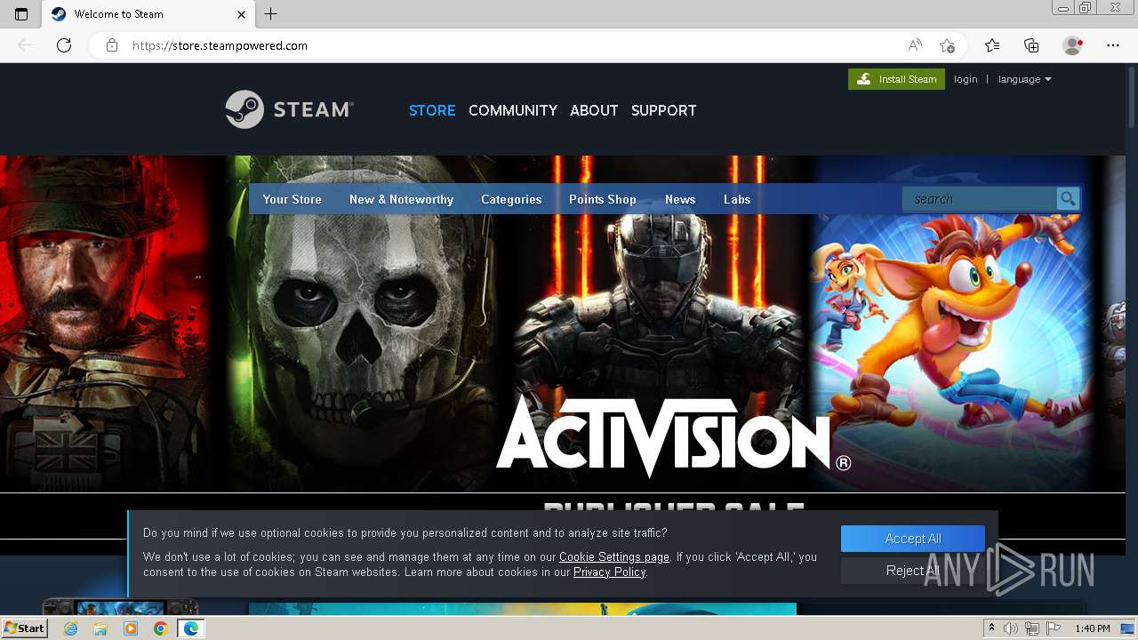The width and height of the screenshot is (1138, 640).
Task: Click the Microsoft Edge taskbar icon
Action: pos(190,628)
